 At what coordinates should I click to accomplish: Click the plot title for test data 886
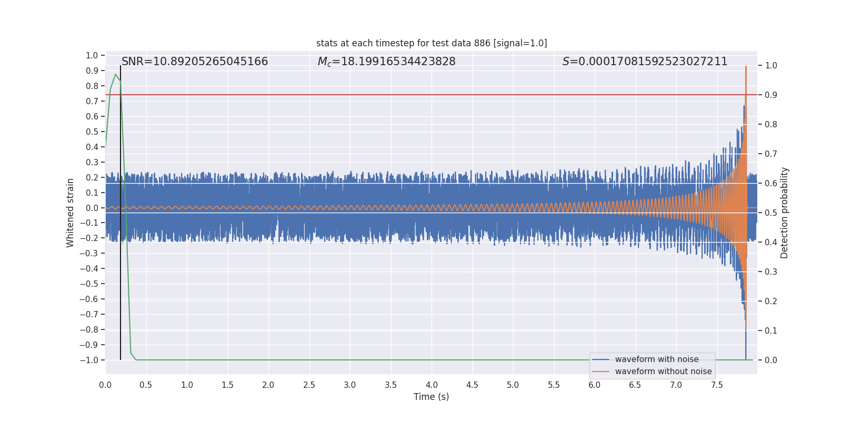click(432, 43)
